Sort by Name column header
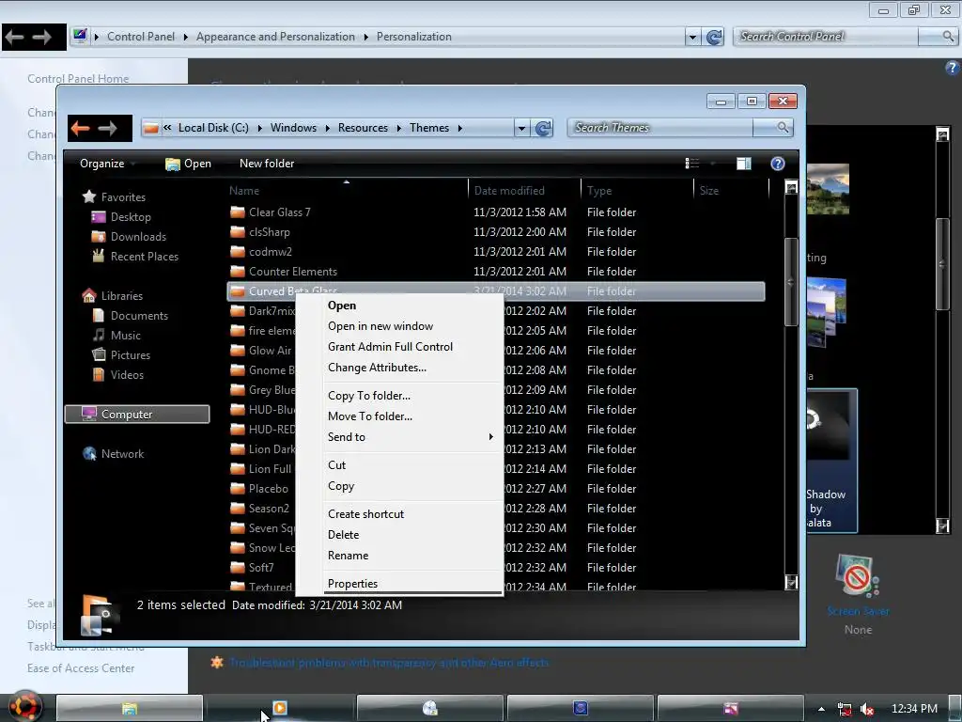 click(x=244, y=190)
